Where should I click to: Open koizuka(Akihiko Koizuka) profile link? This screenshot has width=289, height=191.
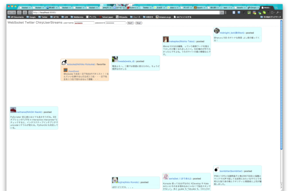(x=81, y=65)
